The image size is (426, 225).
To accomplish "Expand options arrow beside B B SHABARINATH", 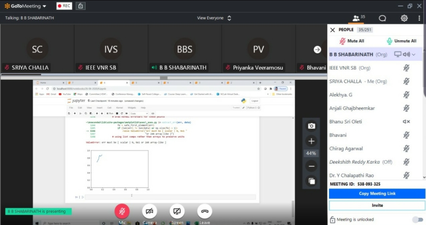I will [414, 55].
